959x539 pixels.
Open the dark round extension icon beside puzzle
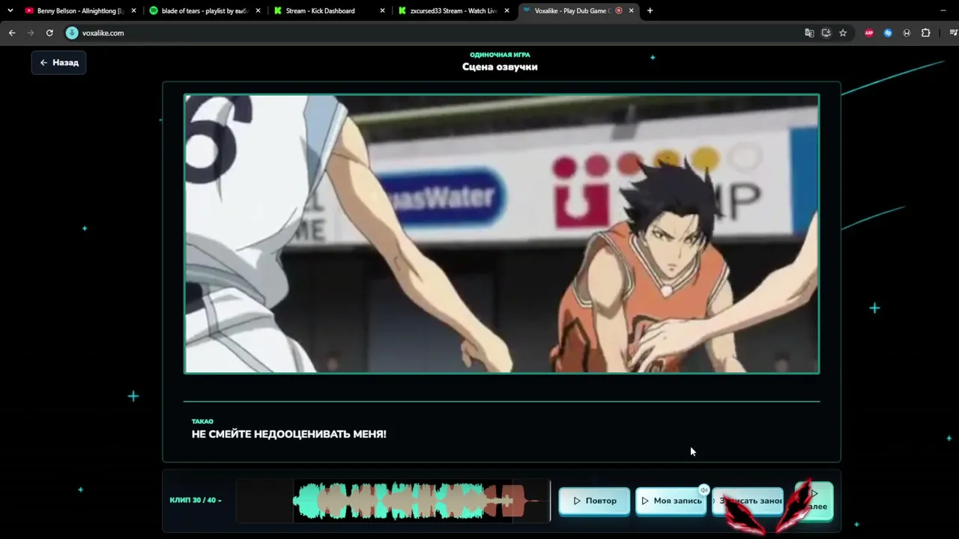907,33
